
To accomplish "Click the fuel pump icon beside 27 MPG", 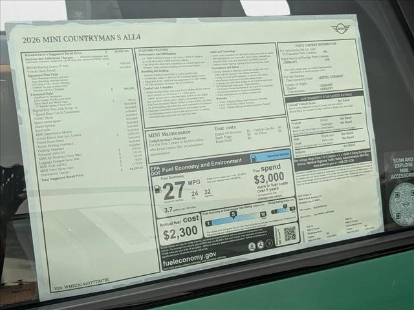I will [157, 188].
